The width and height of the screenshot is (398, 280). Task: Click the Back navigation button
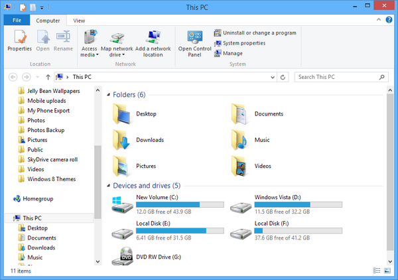(13, 77)
